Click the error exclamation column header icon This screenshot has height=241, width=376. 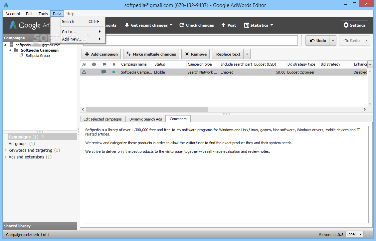pyautogui.click(x=94, y=64)
